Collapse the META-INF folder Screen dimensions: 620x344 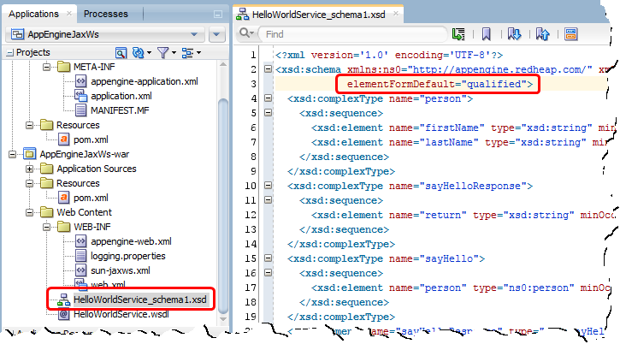point(47,67)
